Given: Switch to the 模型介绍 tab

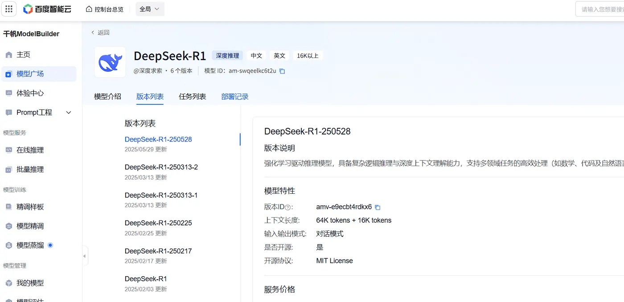Looking at the screenshot, I should [x=107, y=97].
